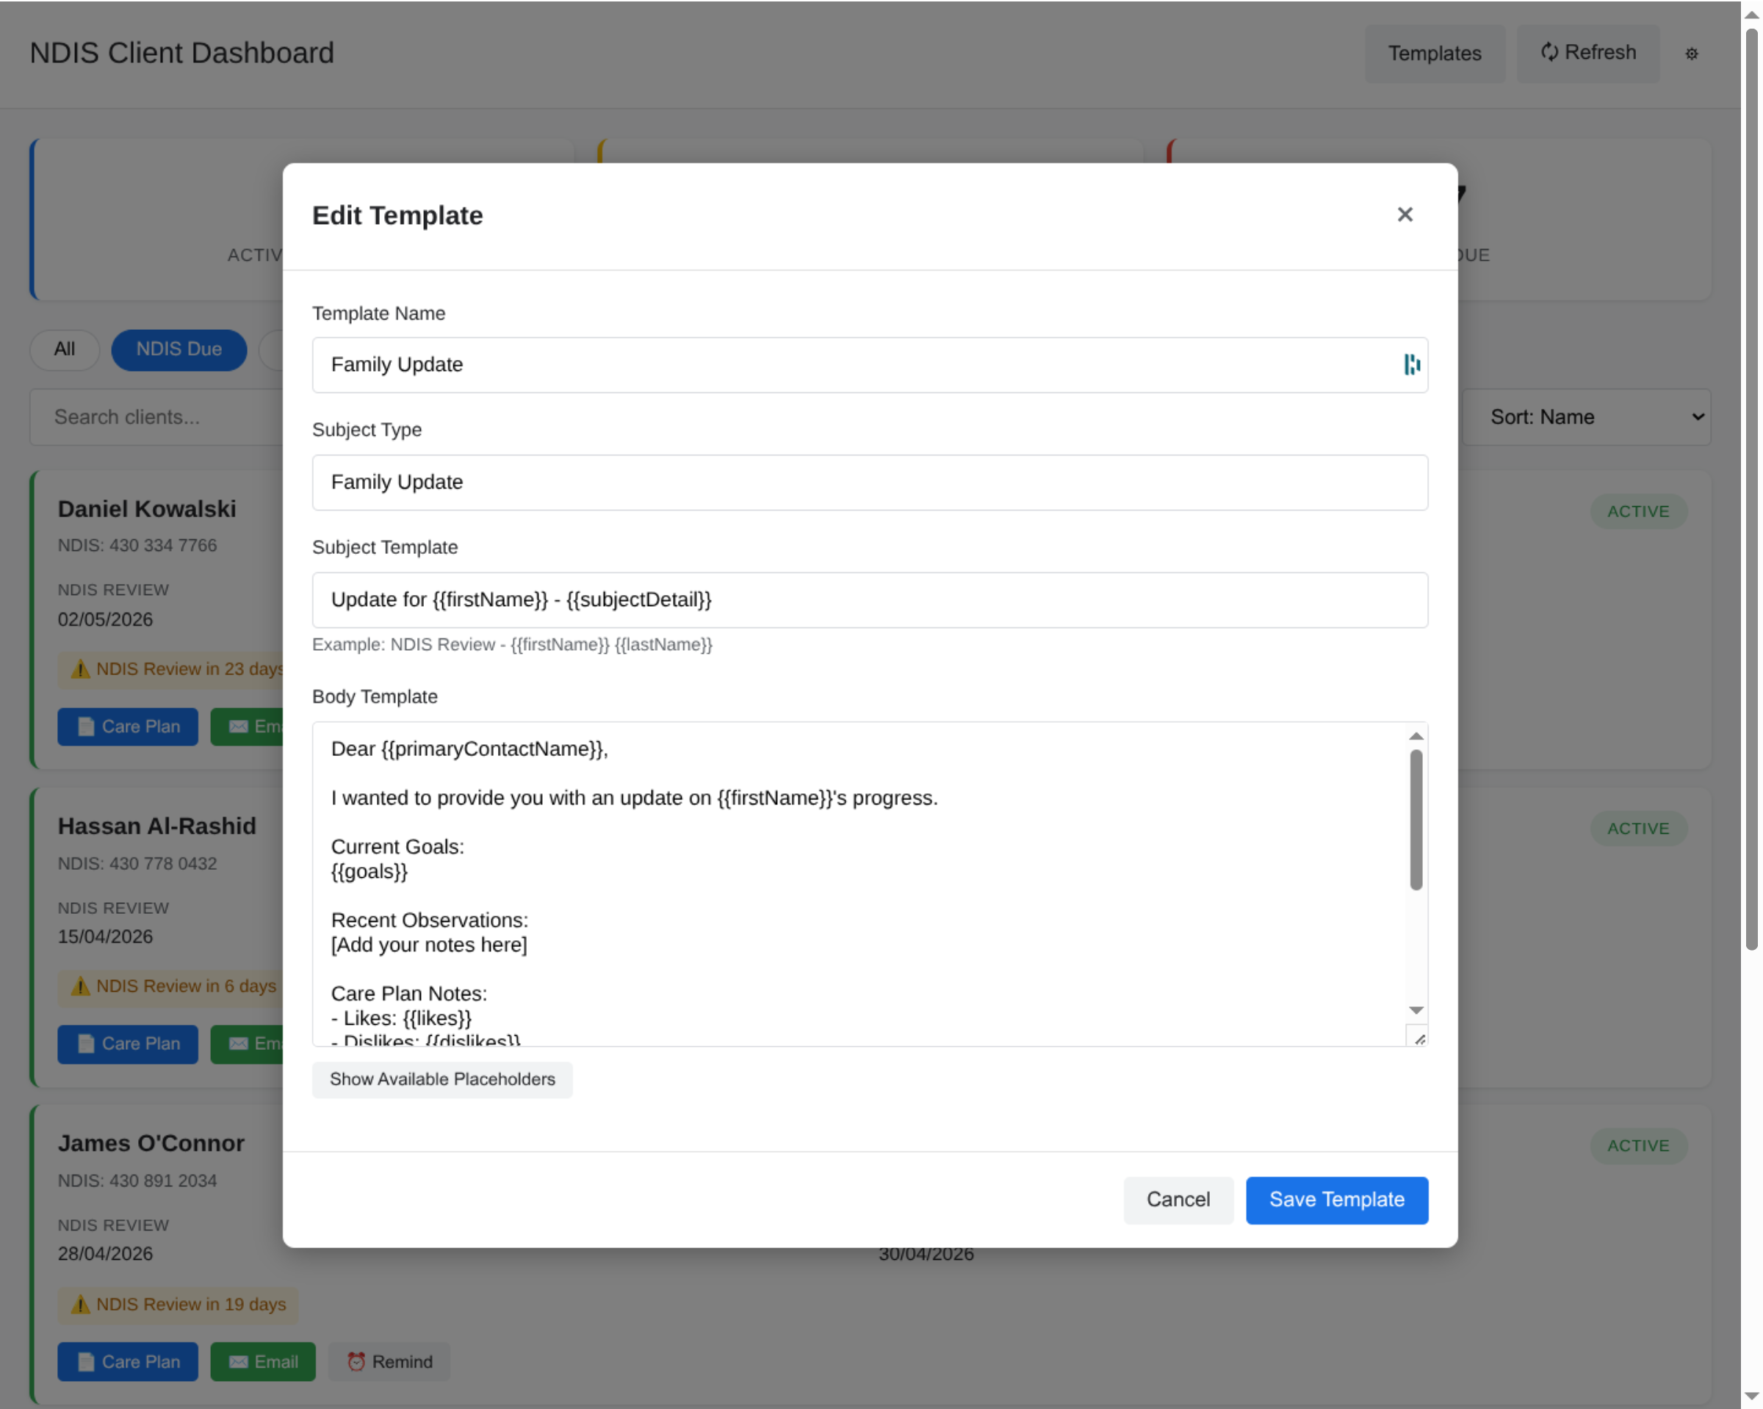1763x1409 pixels.
Task: Click Hassan Al-Rashid's Care Plan button
Action: tap(128, 1043)
